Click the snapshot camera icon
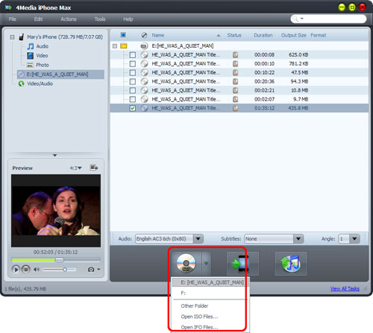 91,270
